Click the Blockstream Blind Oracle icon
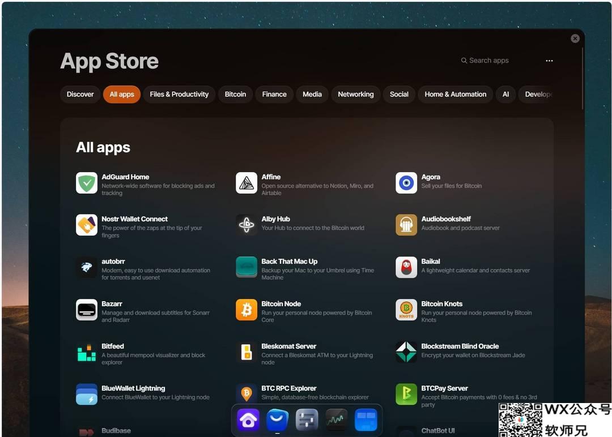The image size is (612, 437). point(406,353)
